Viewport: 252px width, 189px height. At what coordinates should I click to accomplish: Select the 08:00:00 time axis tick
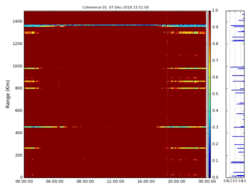(85, 181)
